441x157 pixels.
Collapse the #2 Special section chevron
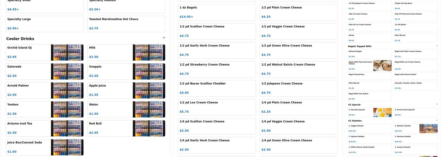[437, 104]
